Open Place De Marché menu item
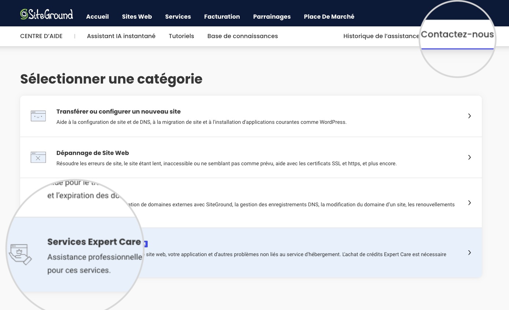This screenshot has width=509, height=310. click(x=329, y=16)
